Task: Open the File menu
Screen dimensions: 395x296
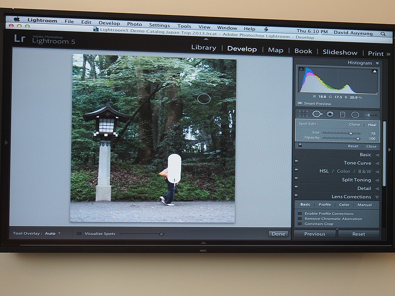Action: [69, 21]
